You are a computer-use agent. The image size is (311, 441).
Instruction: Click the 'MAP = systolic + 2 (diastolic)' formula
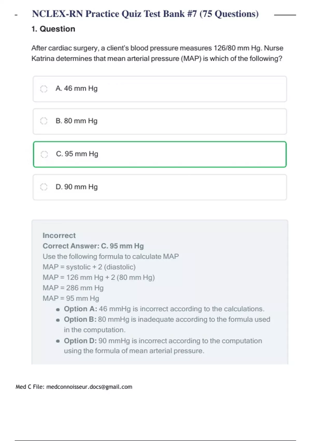[89, 267]
